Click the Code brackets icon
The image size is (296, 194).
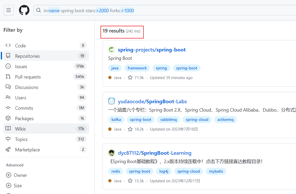point(8,46)
